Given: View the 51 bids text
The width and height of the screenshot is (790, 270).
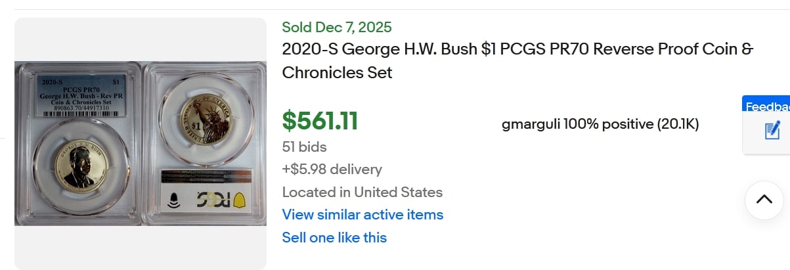Looking at the screenshot, I should point(304,146).
